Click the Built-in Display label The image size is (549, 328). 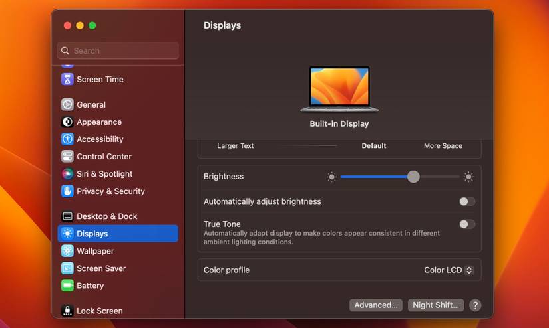coord(339,124)
